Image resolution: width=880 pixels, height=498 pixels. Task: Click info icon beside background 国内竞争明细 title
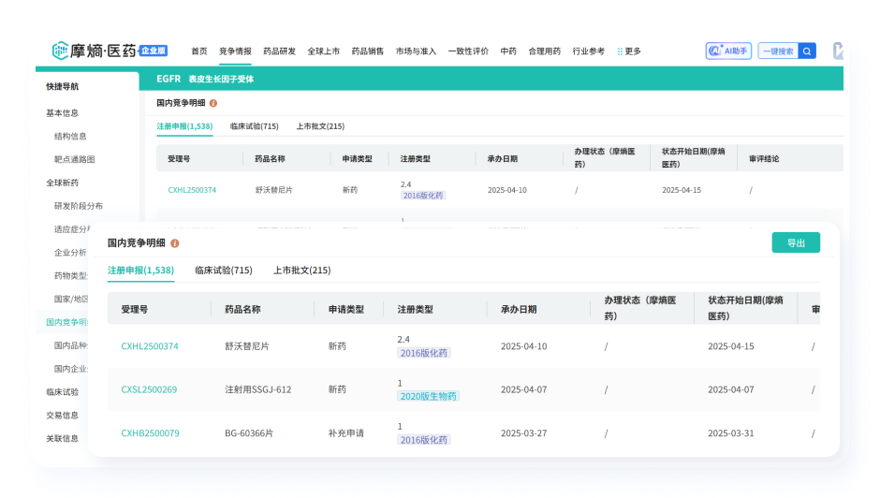pyautogui.click(x=213, y=103)
